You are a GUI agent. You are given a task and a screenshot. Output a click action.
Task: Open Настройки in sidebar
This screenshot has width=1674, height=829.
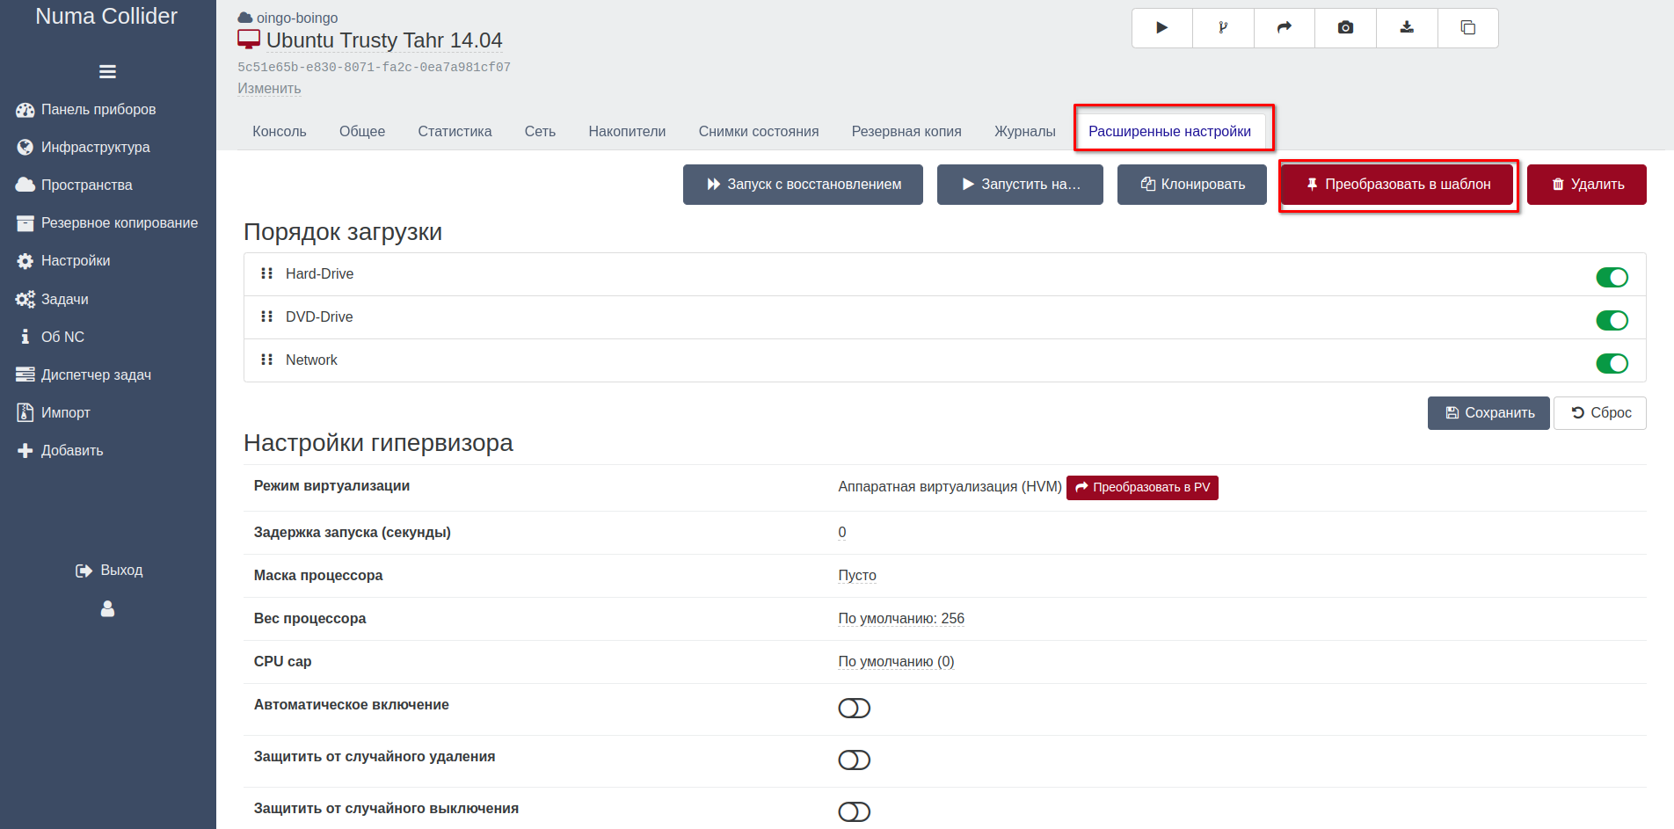tap(63, 261)
